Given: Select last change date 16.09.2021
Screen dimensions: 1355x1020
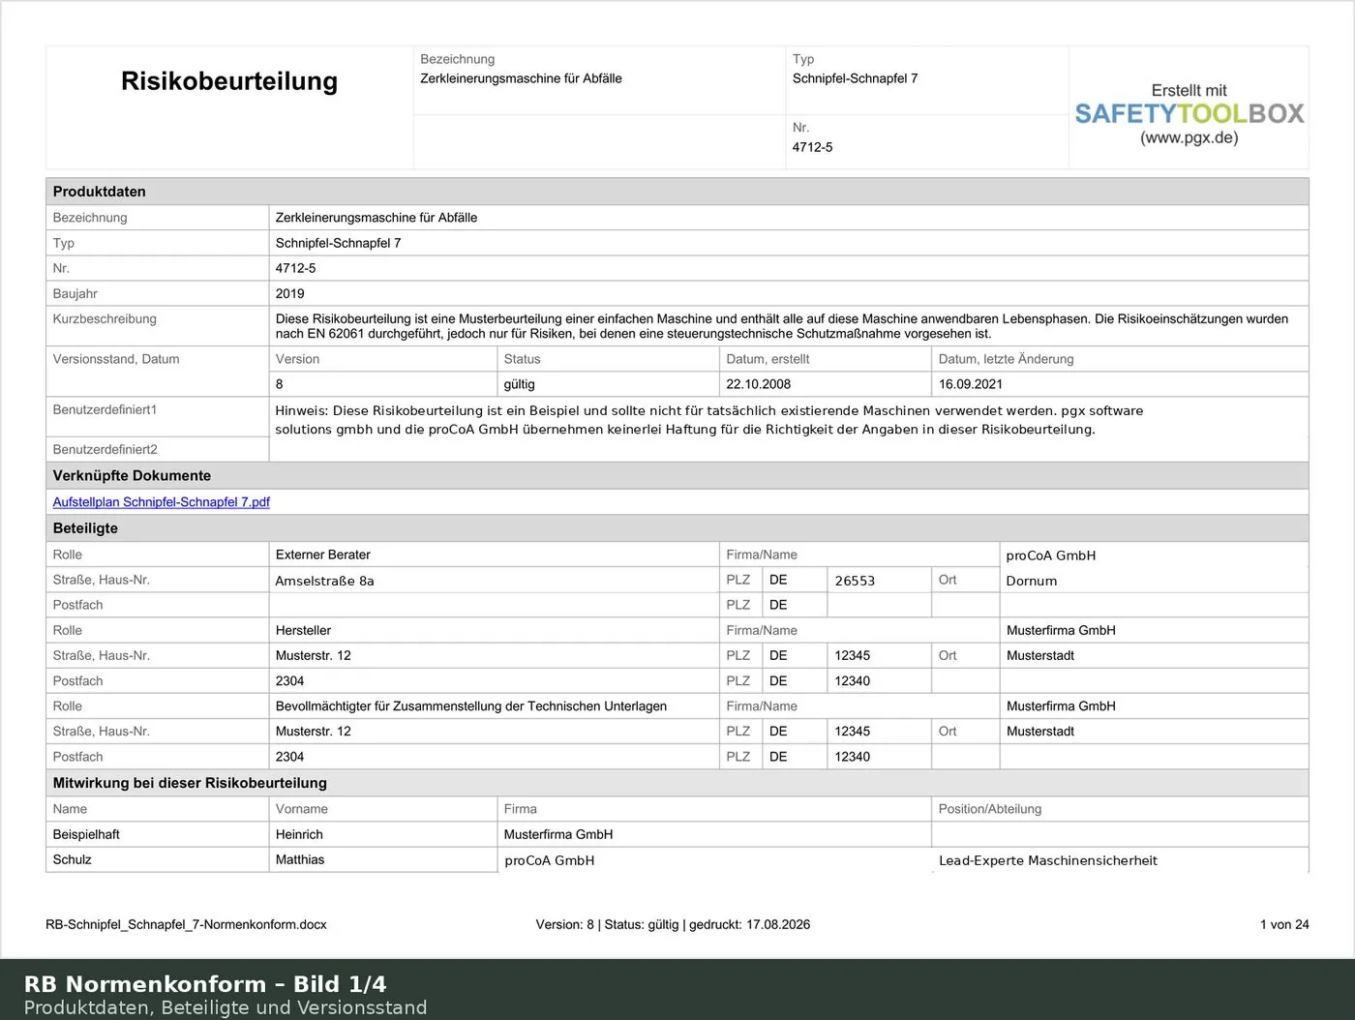Looking at the screenshot, I should (x=971, y=384).
